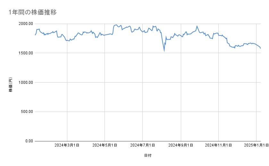
Task: Select the horizontal axis title 日付
Action: (148, 156)
